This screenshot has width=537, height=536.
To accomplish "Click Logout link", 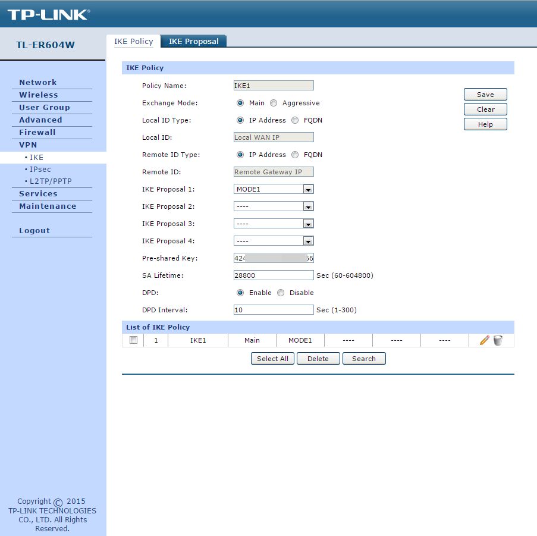I will (x=34, y=230).
